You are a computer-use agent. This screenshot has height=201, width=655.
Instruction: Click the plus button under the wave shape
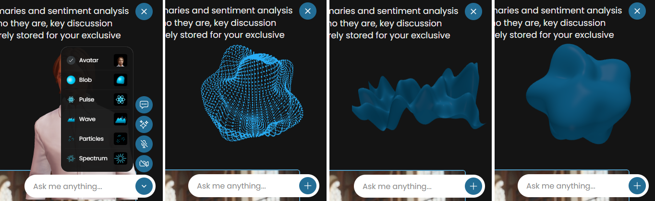point(473,186)
